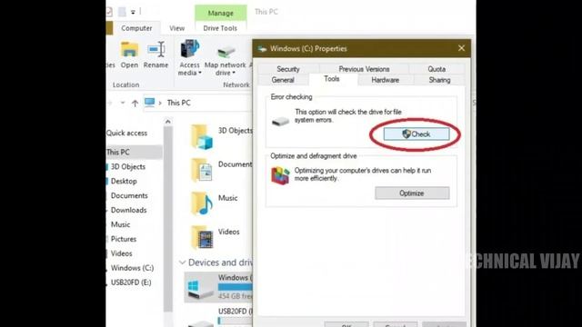Click the drive icon in Error checking section
Image resolution: width=582 pixels, height=327 pixels.
280,121
